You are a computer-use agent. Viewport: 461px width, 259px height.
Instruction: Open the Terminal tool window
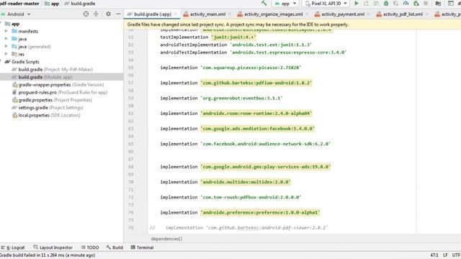click(143, 247)
